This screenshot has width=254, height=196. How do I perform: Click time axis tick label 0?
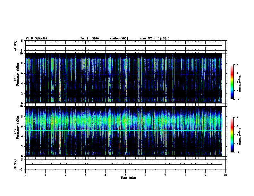[25, 175]
